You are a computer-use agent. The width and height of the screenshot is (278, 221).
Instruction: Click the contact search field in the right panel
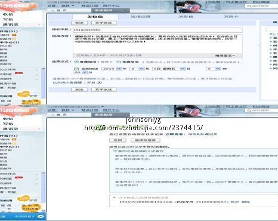(272, 29)
